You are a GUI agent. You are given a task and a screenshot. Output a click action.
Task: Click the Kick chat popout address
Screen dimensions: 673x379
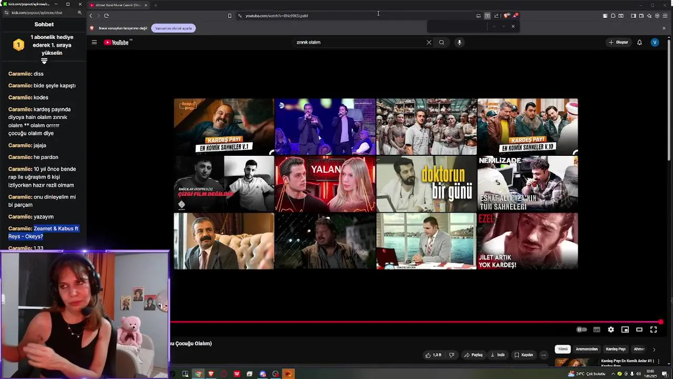[37, 13]
